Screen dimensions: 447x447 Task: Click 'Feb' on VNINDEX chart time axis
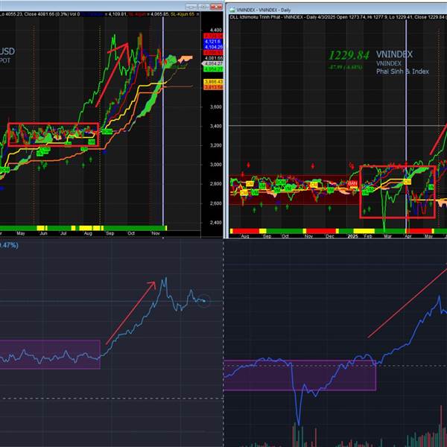(368, 236)
